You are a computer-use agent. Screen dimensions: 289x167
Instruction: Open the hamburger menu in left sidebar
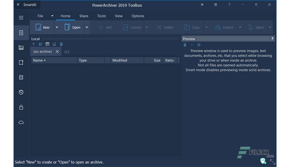coord(21,18)
